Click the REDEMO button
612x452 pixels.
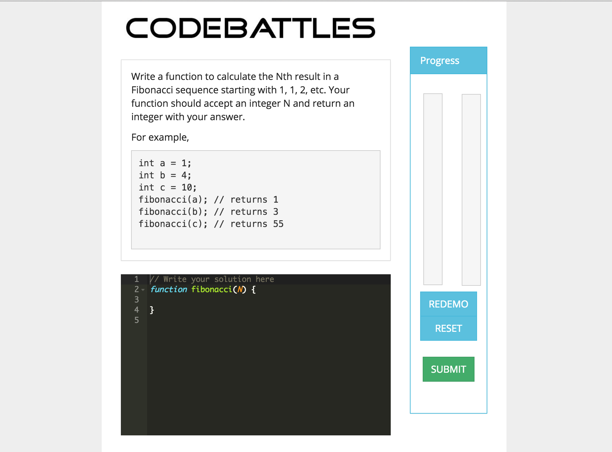coord(448,304)
